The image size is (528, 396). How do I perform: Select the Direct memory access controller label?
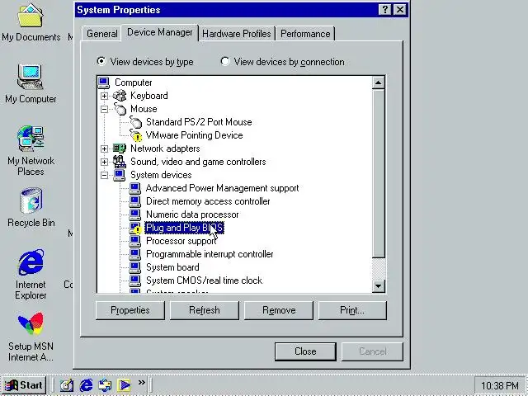[x=208, y=201]
